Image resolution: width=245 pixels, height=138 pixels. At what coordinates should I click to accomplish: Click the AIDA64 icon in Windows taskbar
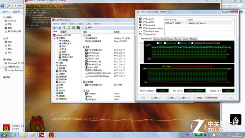pos(42,135)
